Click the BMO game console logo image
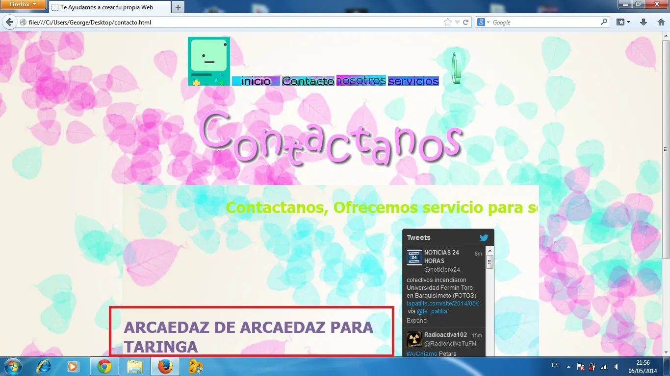 coord(208,61)
